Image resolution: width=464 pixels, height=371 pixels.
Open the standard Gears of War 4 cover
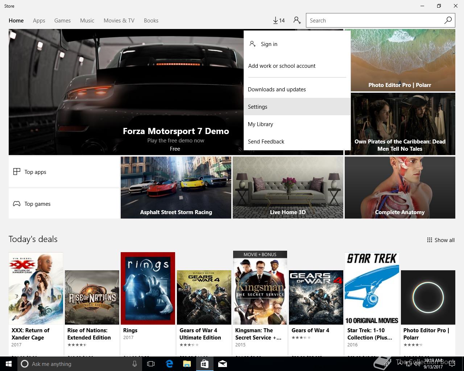pyautogui.click(x=316, y=297)
